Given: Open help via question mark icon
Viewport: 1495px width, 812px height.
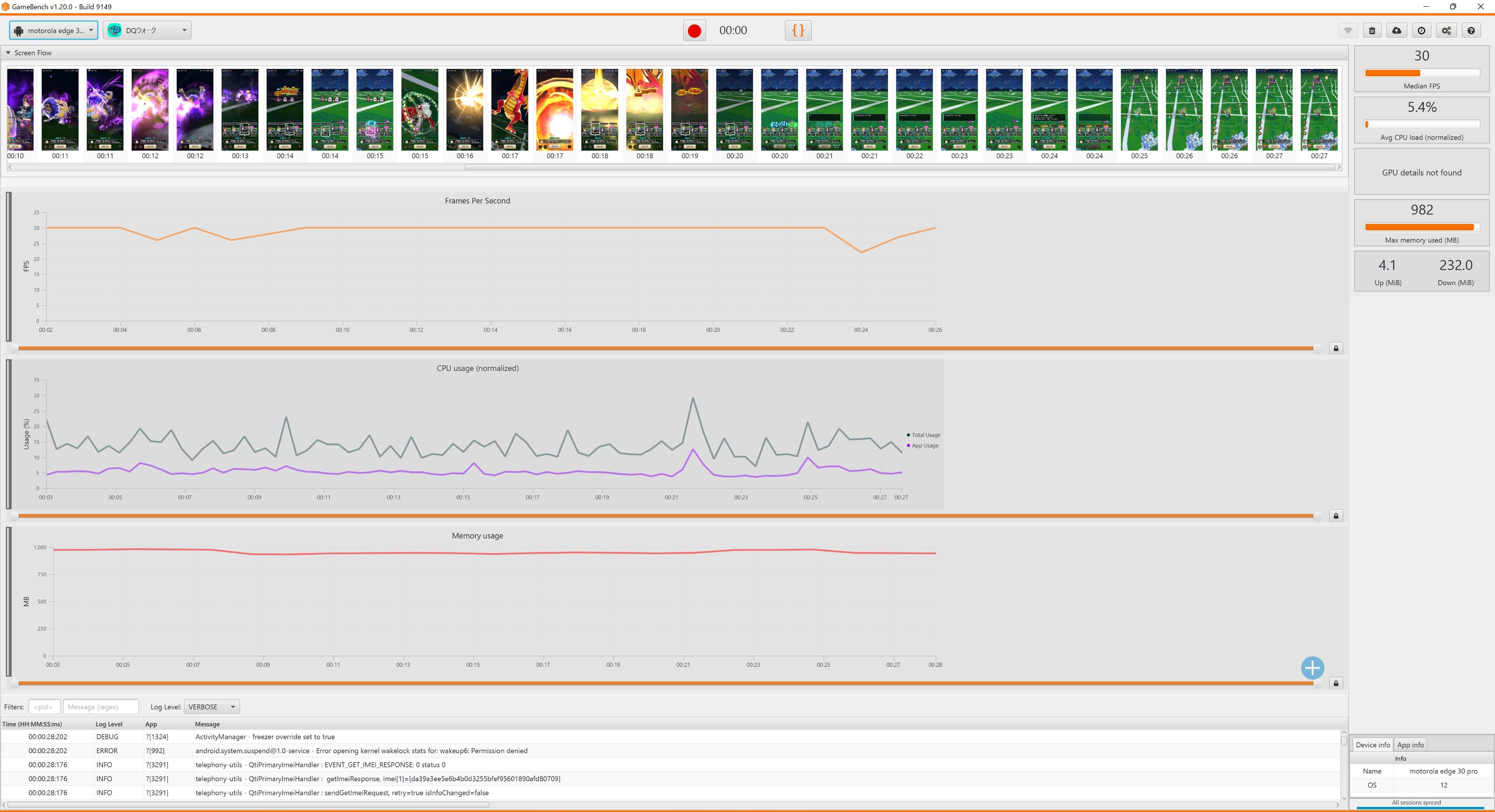Looking at the screenshot, I should 1470,31.
